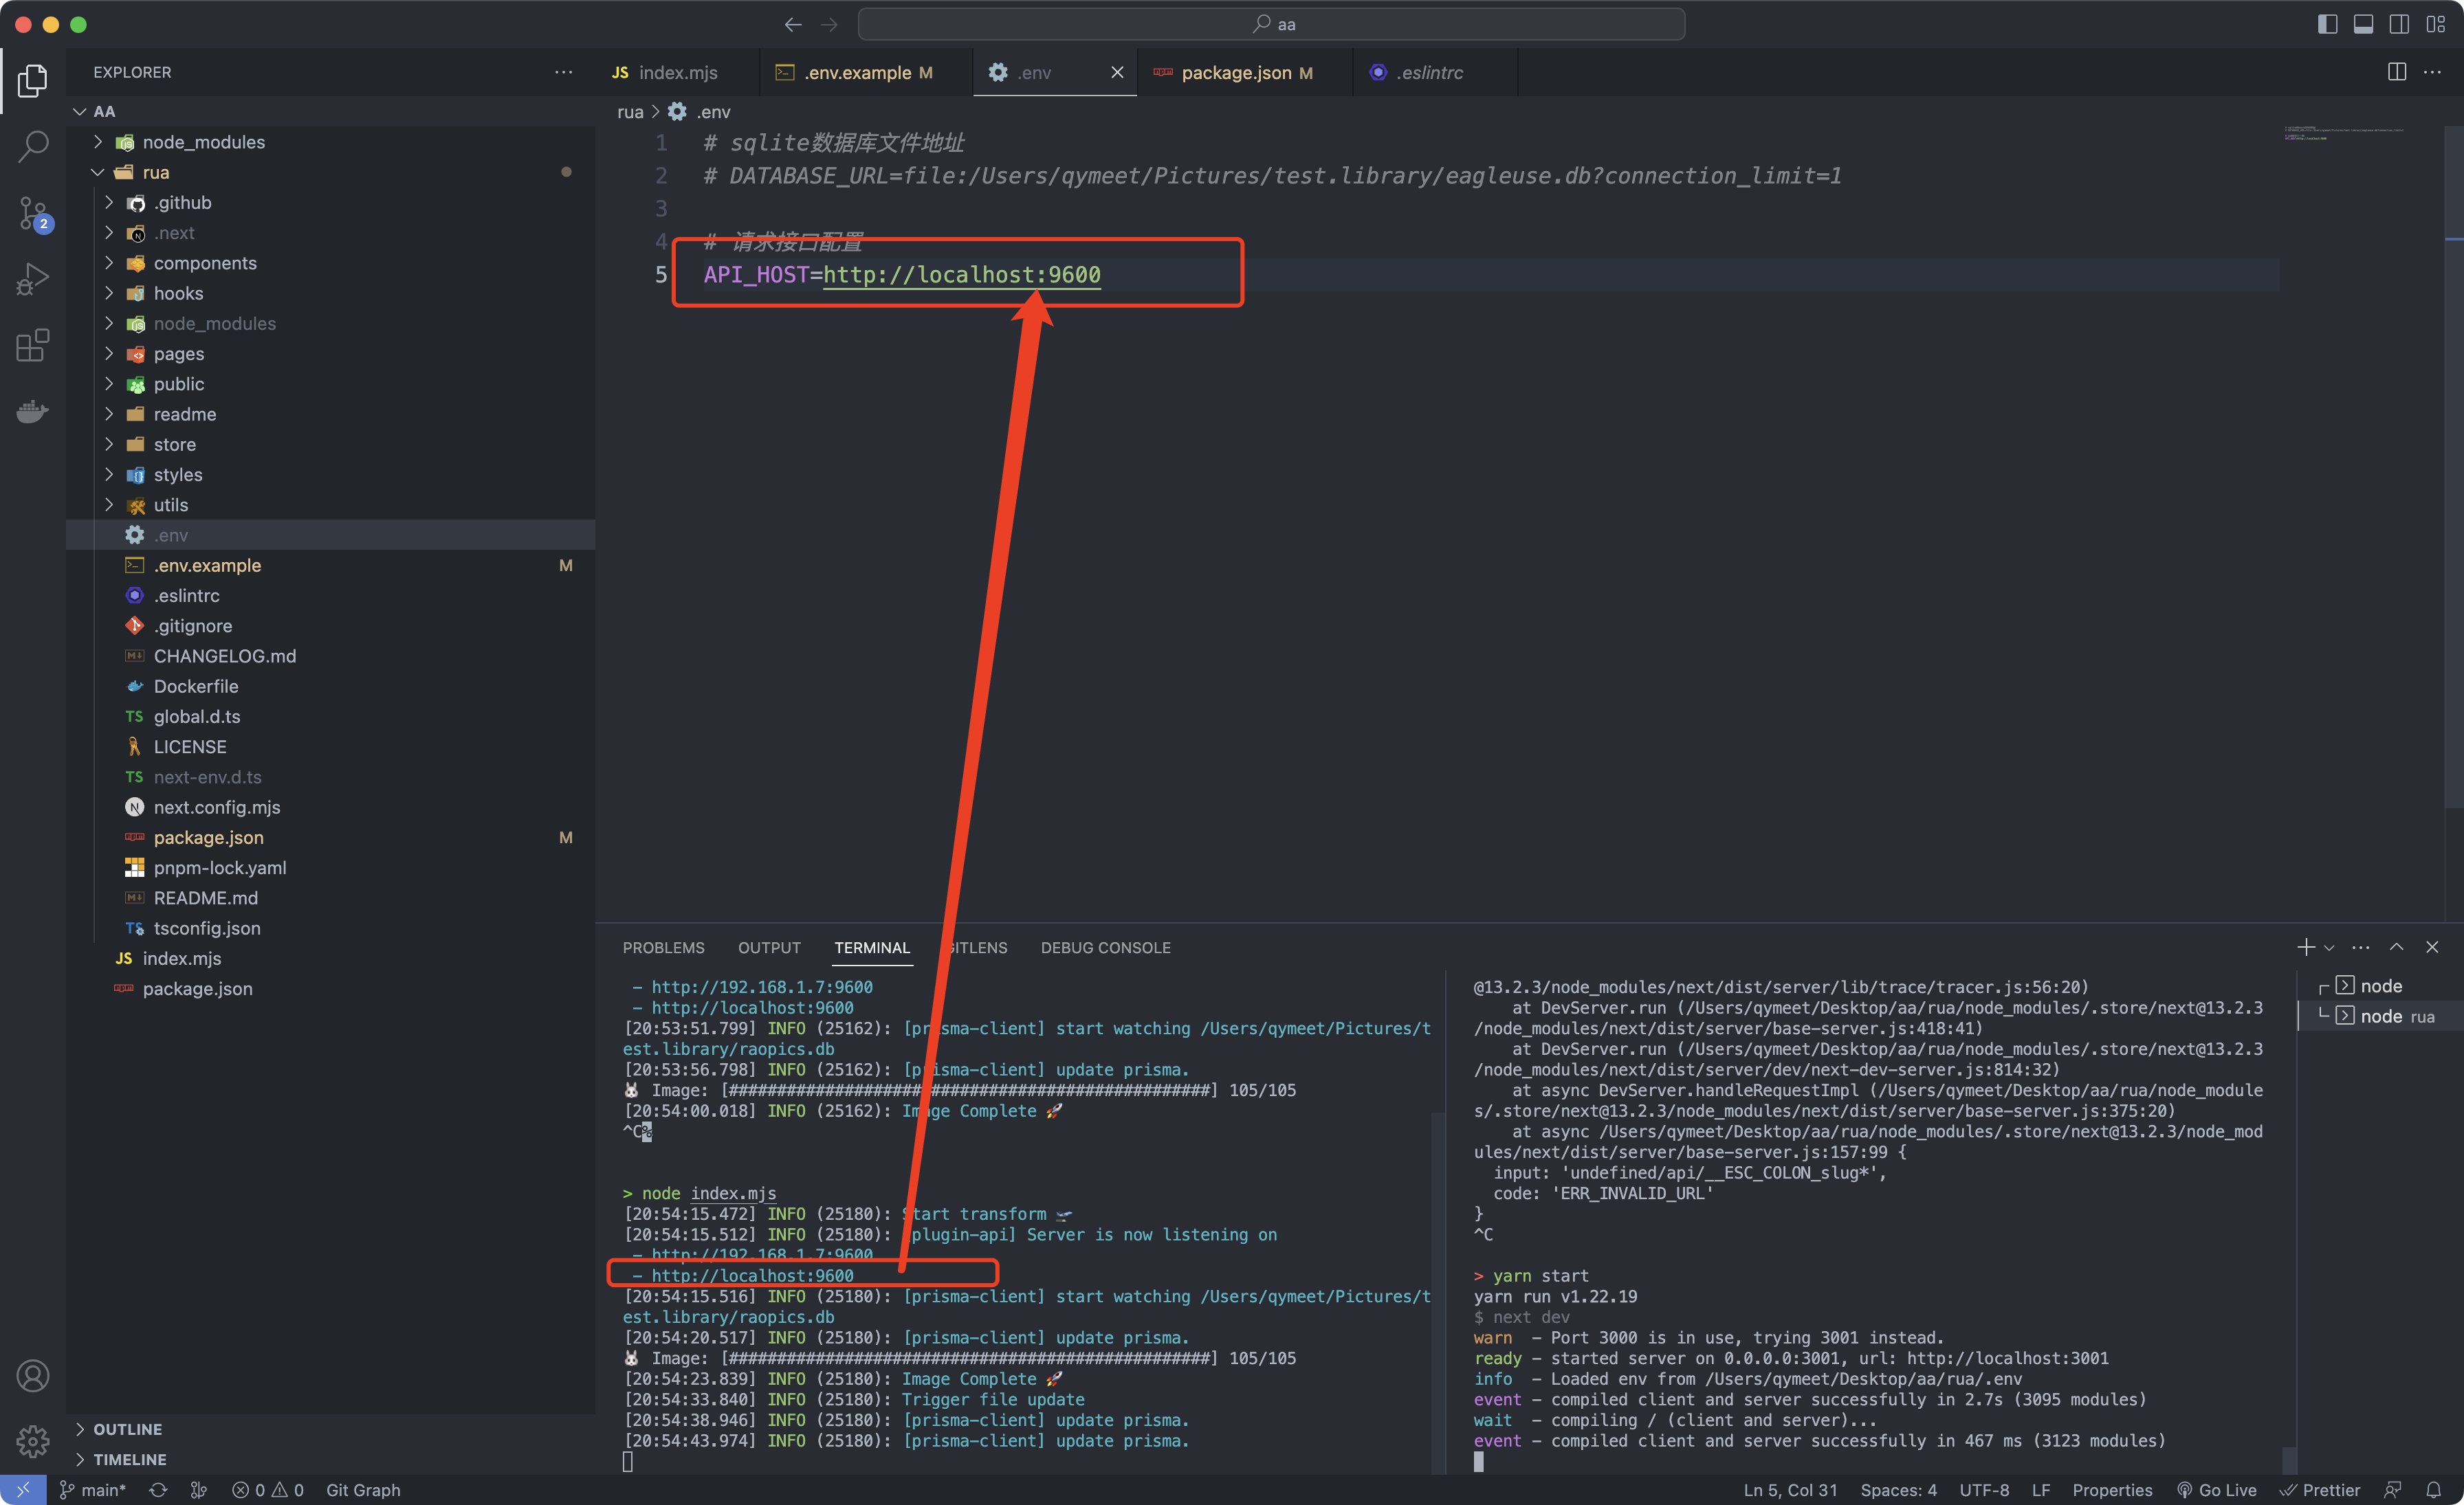
Task: Toggle the primary side bar visibility
Action: (2327, 24)
